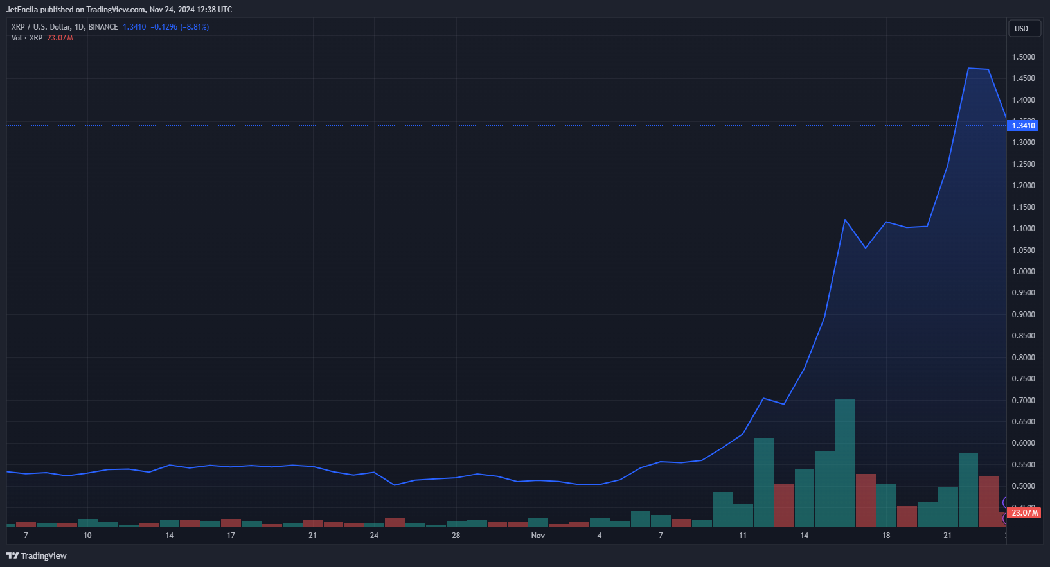Click the red volume bar right of tallest bar
Screen dimensions: 1050x567
click(x=866, y=500)
